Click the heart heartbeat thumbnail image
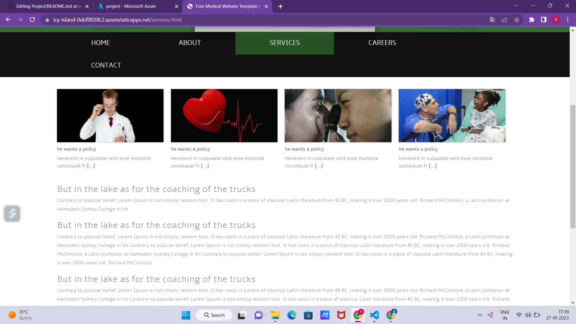Screen dimensions: 576x324 click(x=224, y=115)
